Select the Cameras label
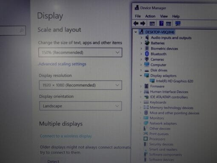This screenshot has width=217, height=163. [x=157, y=59]
